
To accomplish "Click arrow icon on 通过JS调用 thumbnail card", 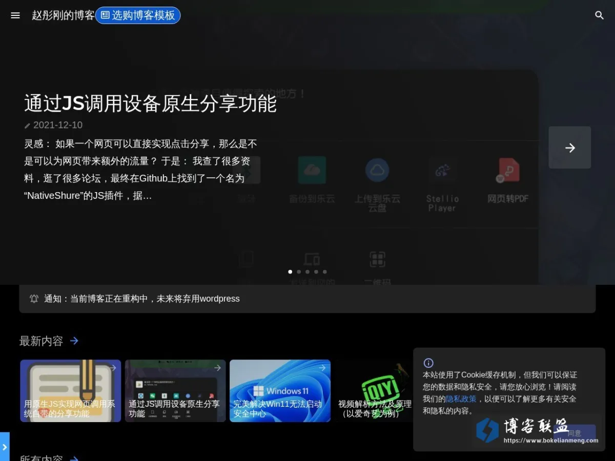I will pos(217,368).
